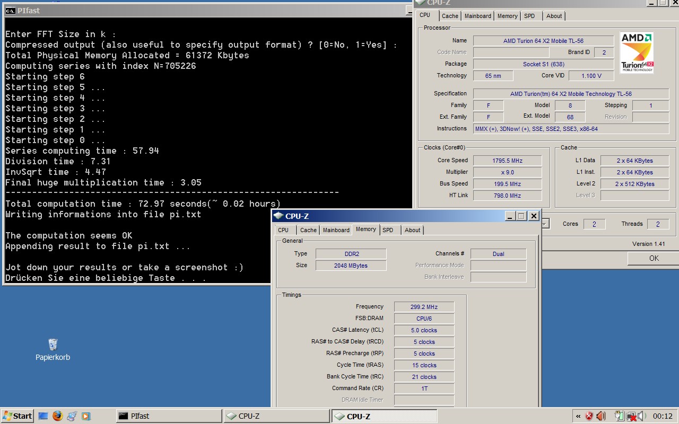Open Papierkorb recycle bin icon
Screen dimensions: 679x424
[53, 350]
